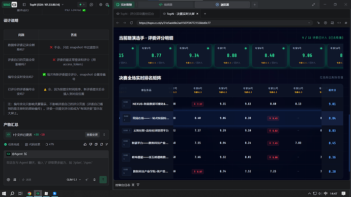Viewport: 351px width, 197px height.
Task: Close the 决赛实时大屏 browser tab
Action: coord(197,14)
